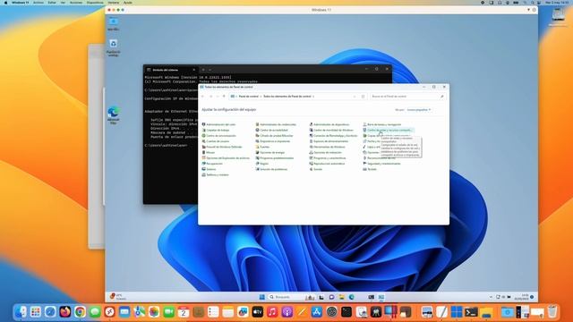Open the Ver por Iconos pequeños dropdown
This screenshot has height=322, width=573.
tap(419, 109)
